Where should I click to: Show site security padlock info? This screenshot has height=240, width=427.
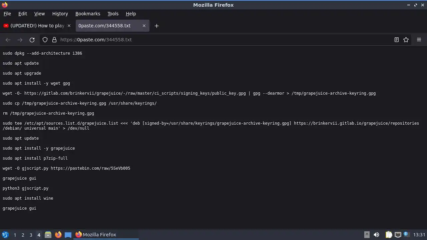[54, 40]
